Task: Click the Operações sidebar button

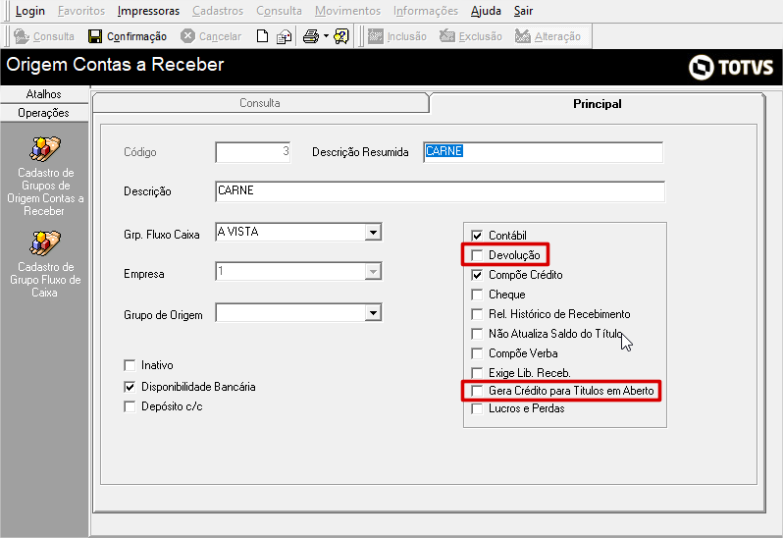Action: (44, 113)
